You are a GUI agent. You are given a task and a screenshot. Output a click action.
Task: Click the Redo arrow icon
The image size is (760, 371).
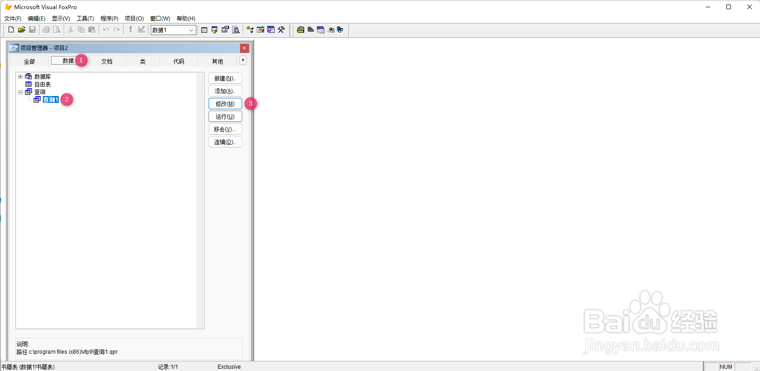(117, 30)
